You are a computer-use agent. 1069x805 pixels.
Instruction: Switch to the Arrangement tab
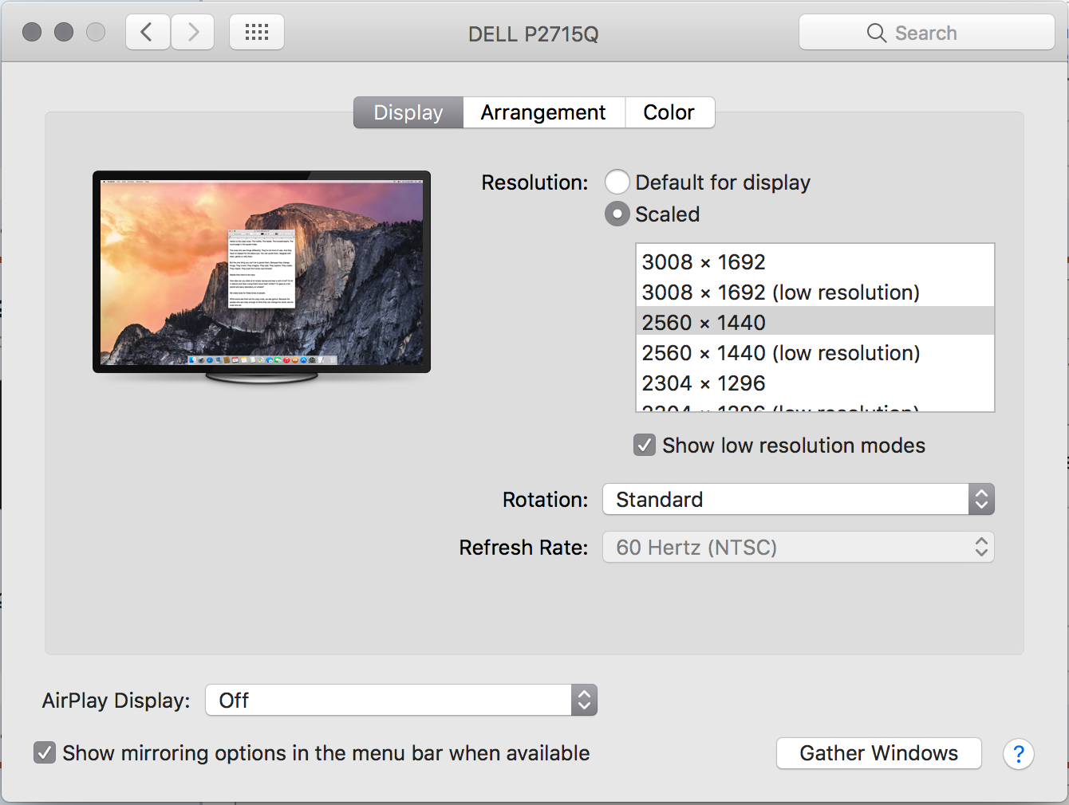[543, 112]
